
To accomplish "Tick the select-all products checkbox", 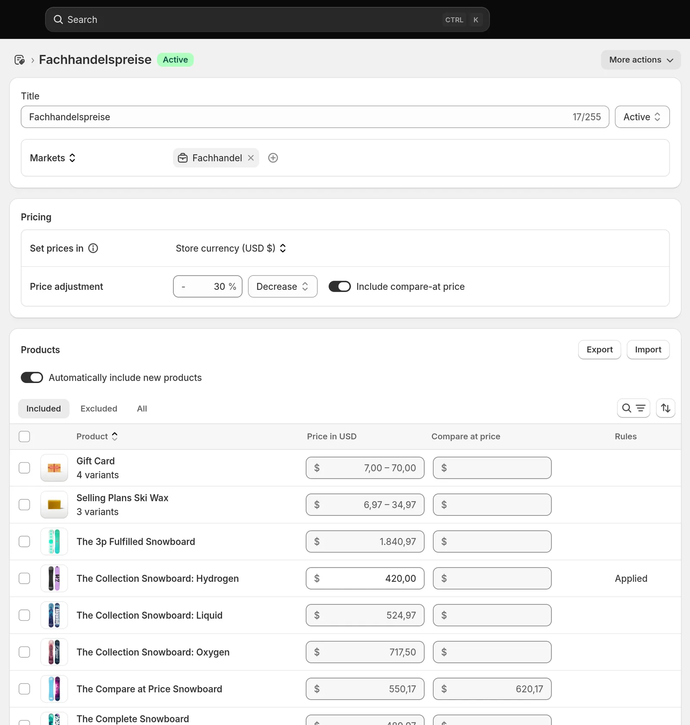I will [x=25, y=436].
